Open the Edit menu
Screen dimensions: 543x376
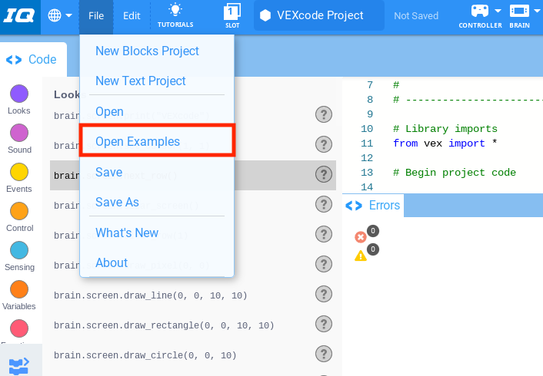pyautogui.click(x=132, y=15)
